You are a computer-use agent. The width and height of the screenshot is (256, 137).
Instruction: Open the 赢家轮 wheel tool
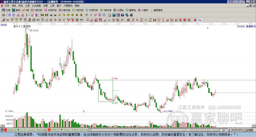(x=131, y=10)
